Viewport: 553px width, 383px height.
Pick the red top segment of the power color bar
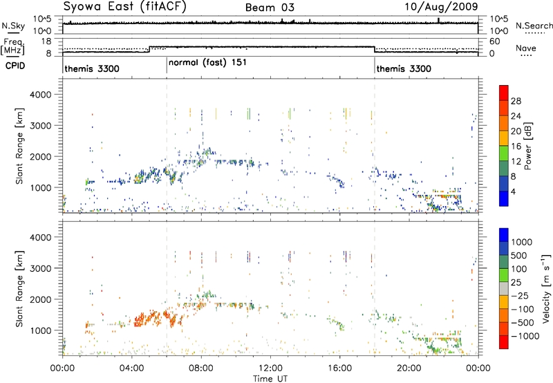504,93
